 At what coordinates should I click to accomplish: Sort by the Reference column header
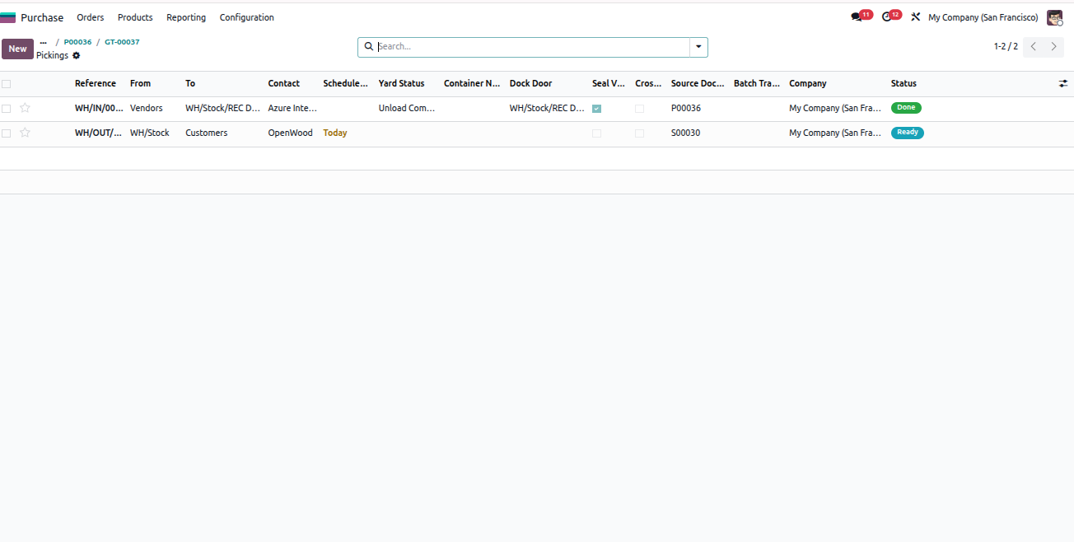click(96, 83)
